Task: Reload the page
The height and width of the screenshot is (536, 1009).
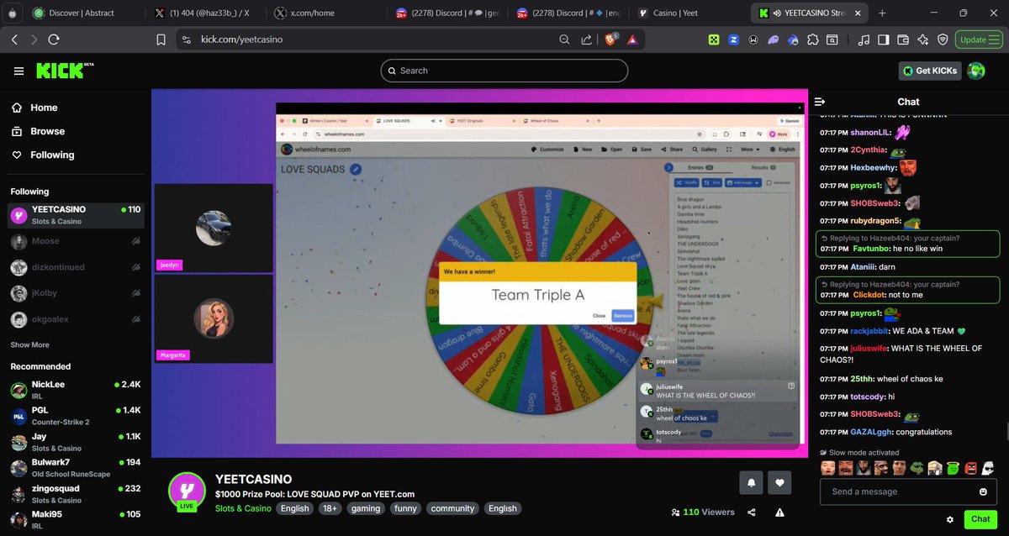Action: pyautogui.click(x=54, y=39)
